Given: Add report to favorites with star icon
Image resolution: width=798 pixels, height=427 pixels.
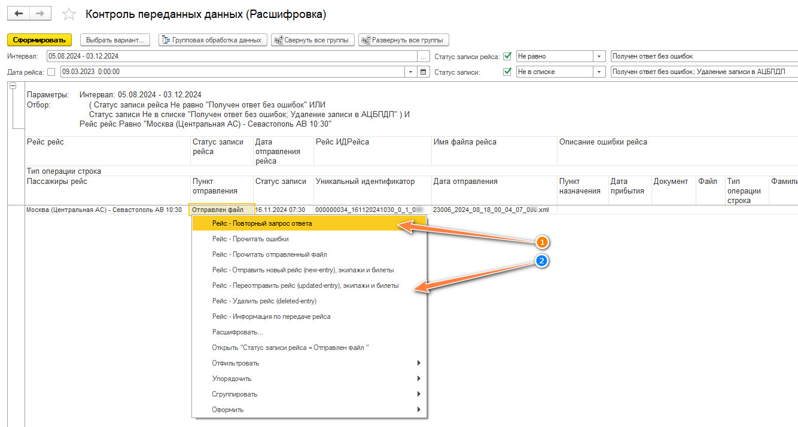Looking at the screenshot, I should coord(69,14).
